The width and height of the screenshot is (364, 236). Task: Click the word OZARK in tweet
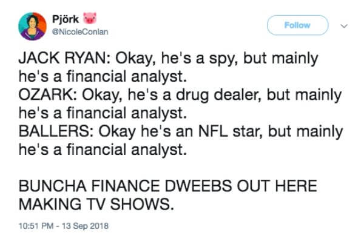click(x=46, y=95)
